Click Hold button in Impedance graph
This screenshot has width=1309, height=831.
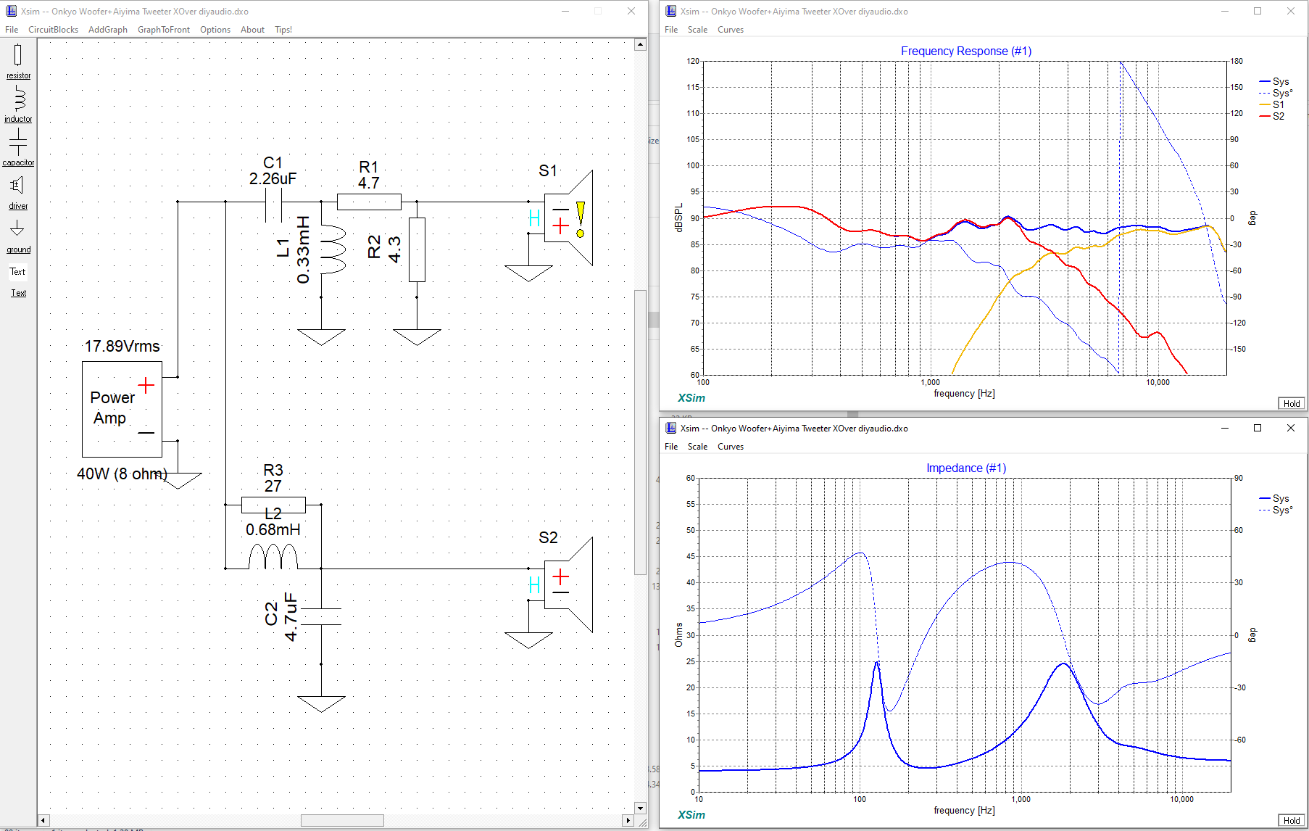1292,820
